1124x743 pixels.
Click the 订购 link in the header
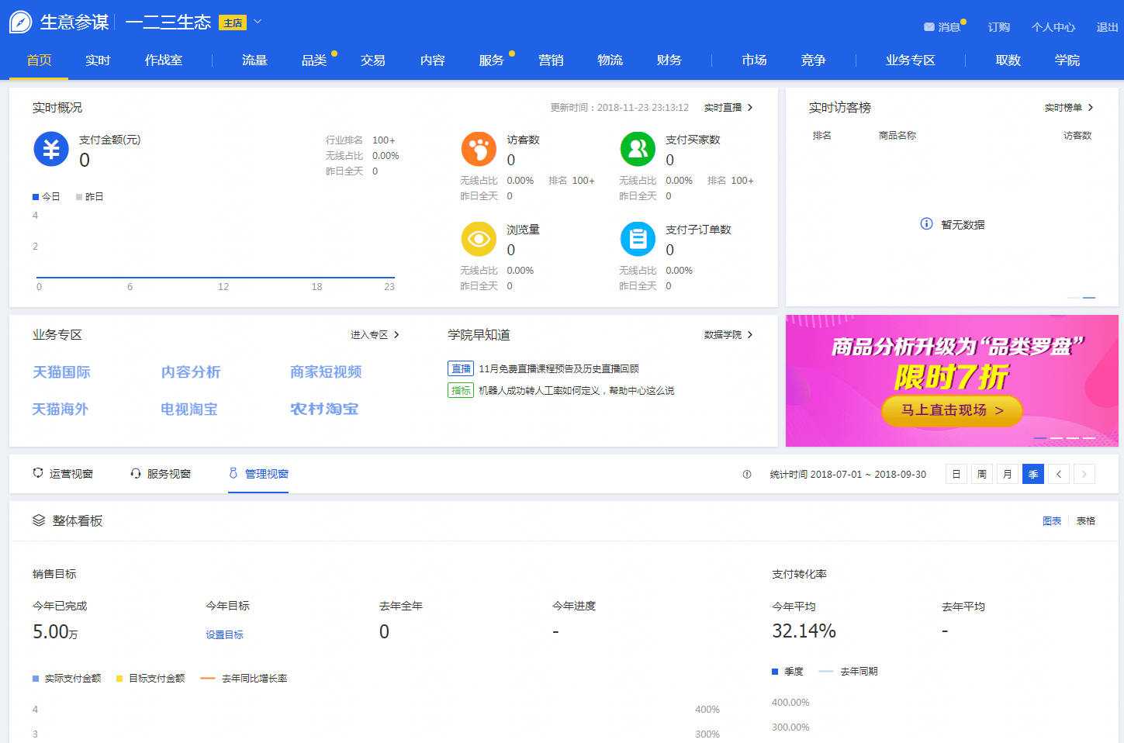pos(999,27)
